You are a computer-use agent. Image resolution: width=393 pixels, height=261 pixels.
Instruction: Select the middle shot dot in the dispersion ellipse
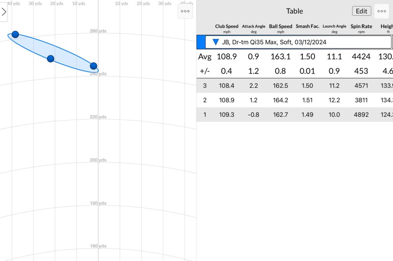click(x=51, y=59)
